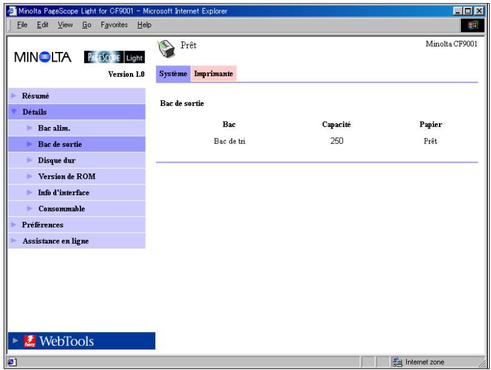The width and height of the screenshot is (491, 370).
Task: Click the Bac column header
Action: click(x=229, y=125)
